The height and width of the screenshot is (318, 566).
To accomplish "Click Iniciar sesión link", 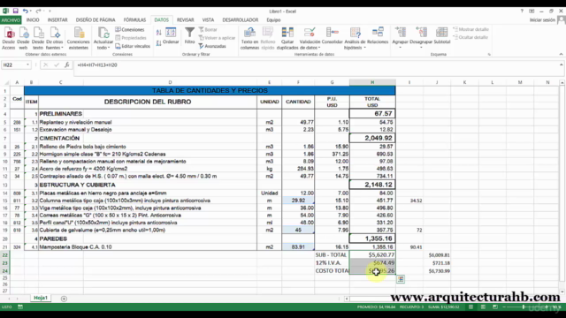I will (x=542, y=20).
